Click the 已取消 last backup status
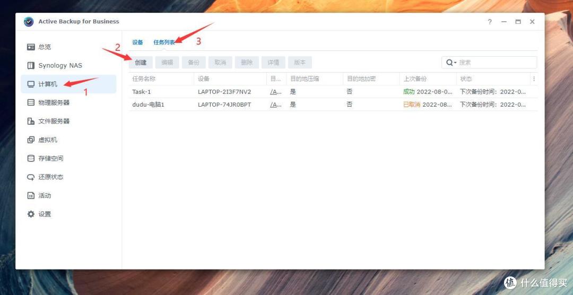The width and height of the screenshot is (573, 295). coord(412,105)
